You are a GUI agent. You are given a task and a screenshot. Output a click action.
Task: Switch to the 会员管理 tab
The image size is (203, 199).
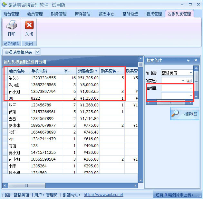[x=35, y=14]
